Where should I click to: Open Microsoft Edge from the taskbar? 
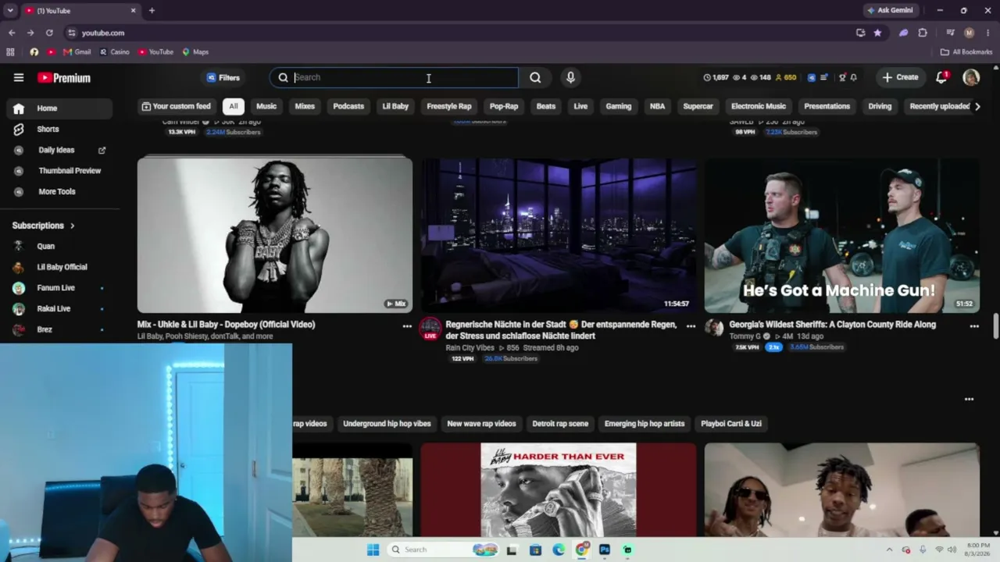pos(559,550)
